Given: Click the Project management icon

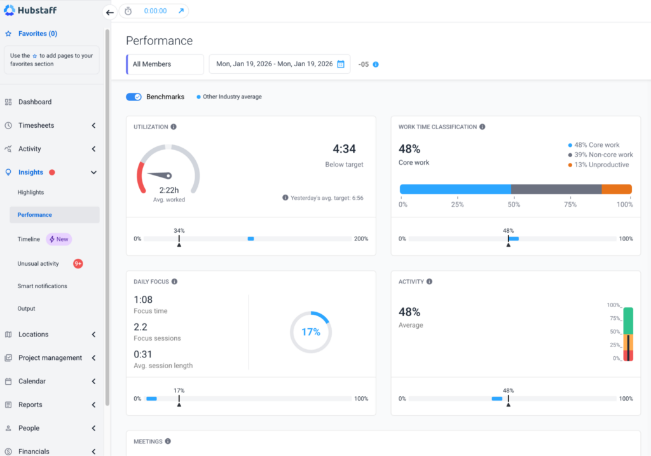Looking at the screenshot, I should 9,357.
